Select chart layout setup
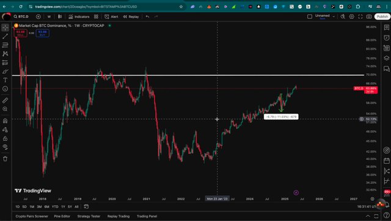The image size is (391, 221). 310,16
